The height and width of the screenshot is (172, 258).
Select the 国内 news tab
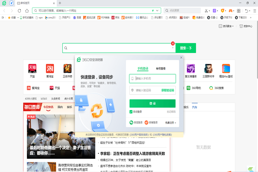pyautogui.click(x=60, y=107)
